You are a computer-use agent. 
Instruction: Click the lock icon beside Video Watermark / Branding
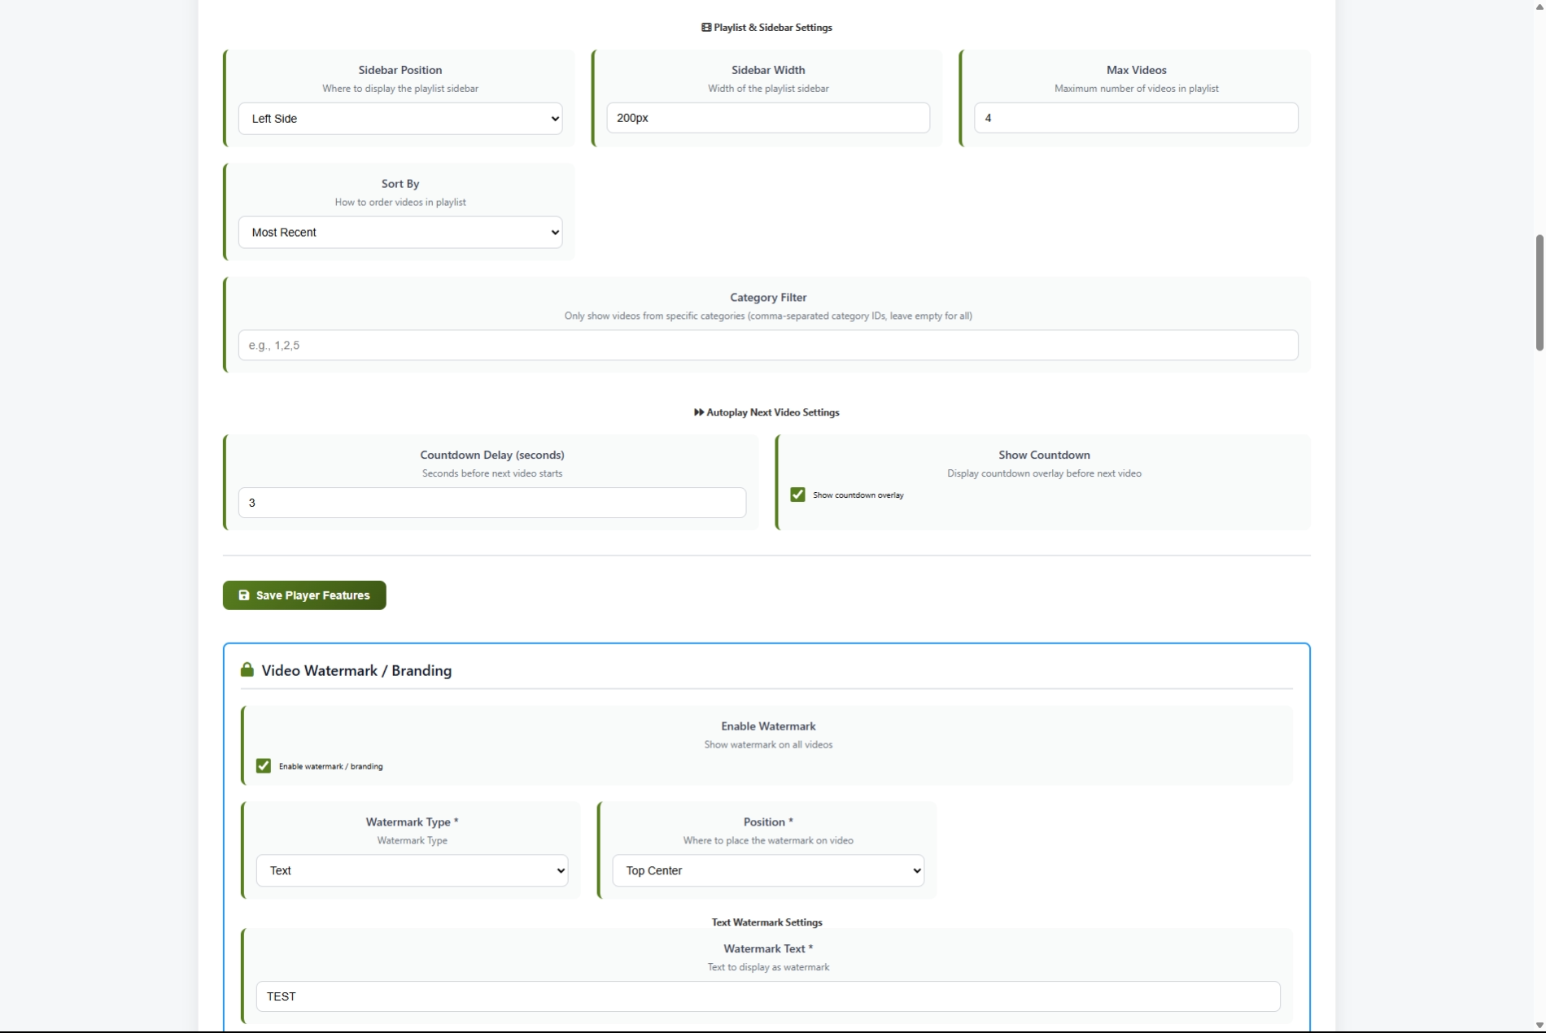247,669
